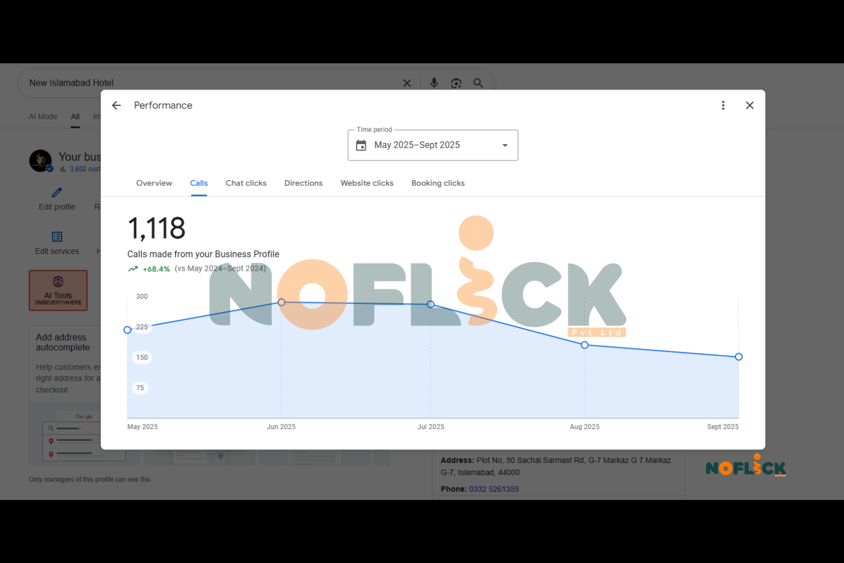Click the Sept 2025 chart data point
Screen dimensions: 844x563
coord(739,357)
